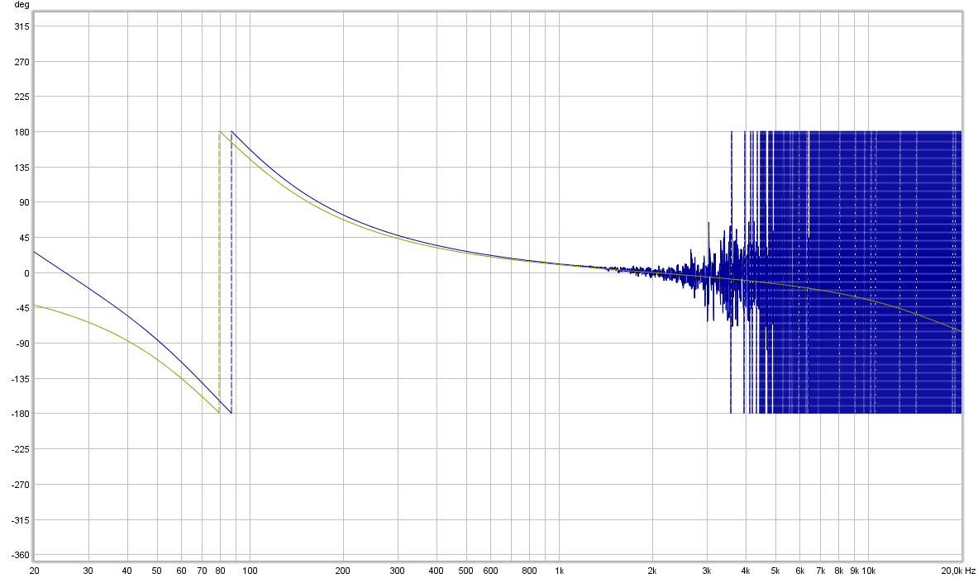Viewport: 978px width, 578px height.
Task: Click the 225 degree axis label
Action: coord(21,97)
